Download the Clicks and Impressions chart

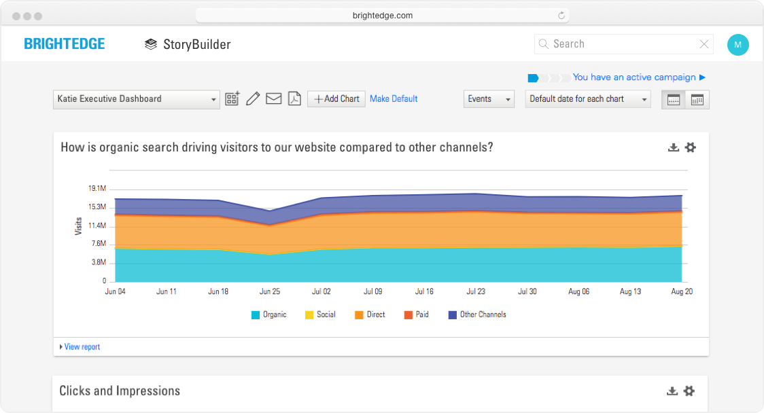point(672,391)
